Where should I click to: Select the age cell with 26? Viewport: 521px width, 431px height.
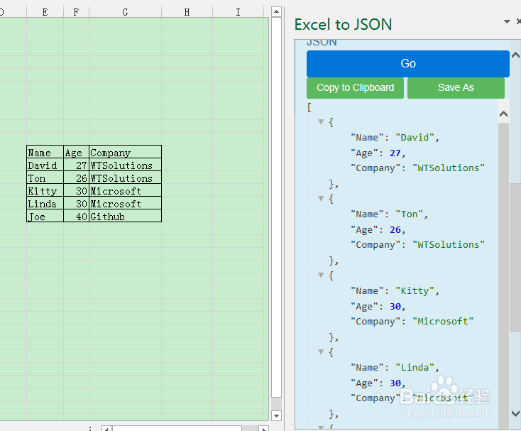(x=76, y=178)
